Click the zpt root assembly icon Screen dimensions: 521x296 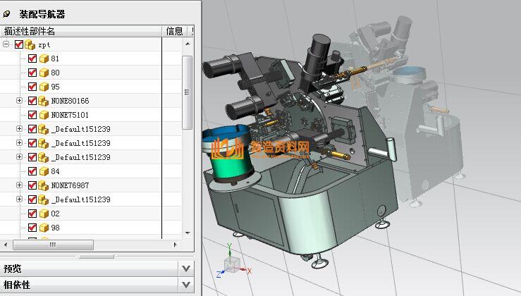(30, 44)
